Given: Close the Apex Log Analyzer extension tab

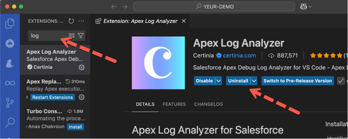Looking at the screenshot, I should pos(184,21).
